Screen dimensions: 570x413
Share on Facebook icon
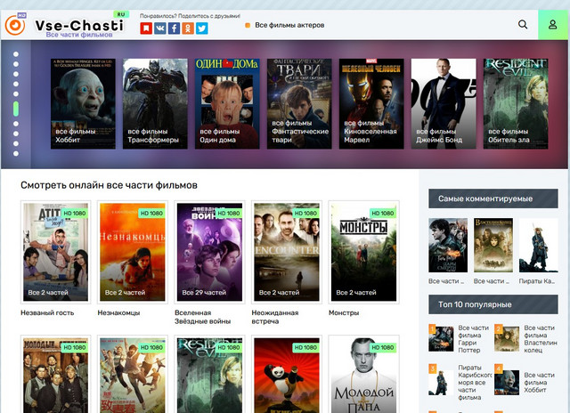174,28
